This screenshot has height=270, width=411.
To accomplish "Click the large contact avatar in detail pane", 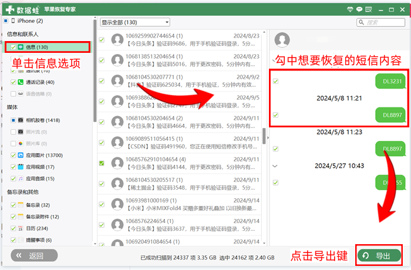I will tap(282, 40).
